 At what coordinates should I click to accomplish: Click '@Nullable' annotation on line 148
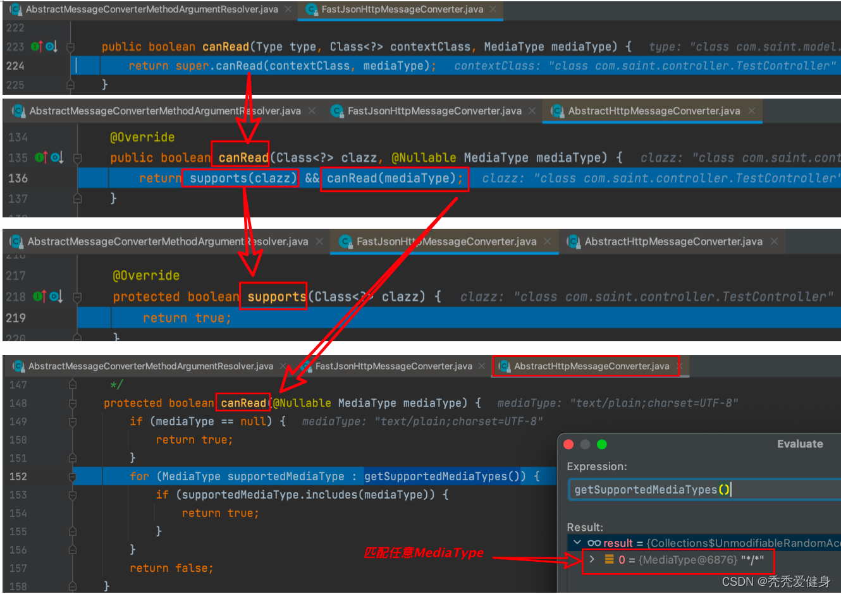click(x=302, y=403)
